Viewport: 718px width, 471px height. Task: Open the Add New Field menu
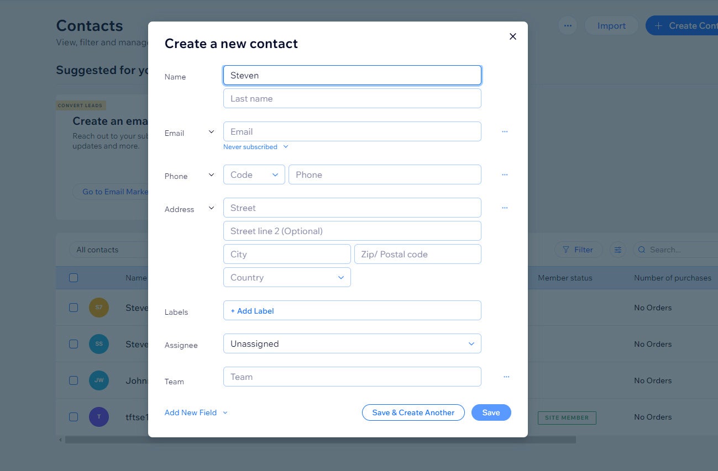[196, 412]
